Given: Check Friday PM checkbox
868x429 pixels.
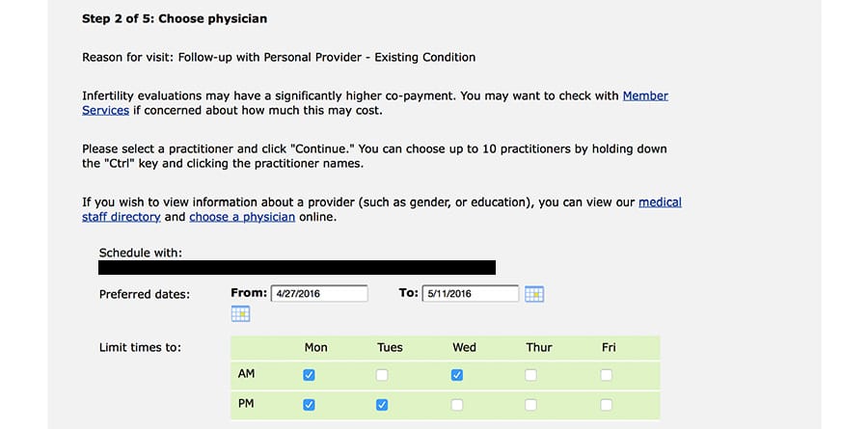Looking at the screenshot, I should (x=606, y=405).
